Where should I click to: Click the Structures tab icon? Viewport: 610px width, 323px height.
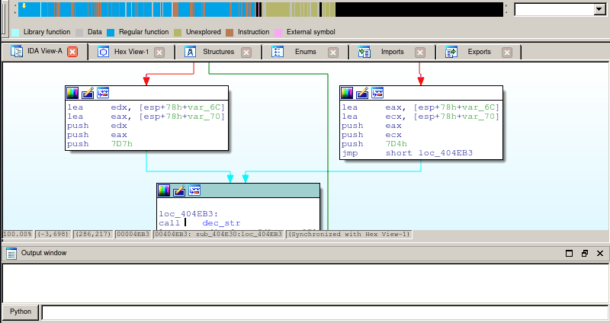pyautogui.click(x=190, y=52)
